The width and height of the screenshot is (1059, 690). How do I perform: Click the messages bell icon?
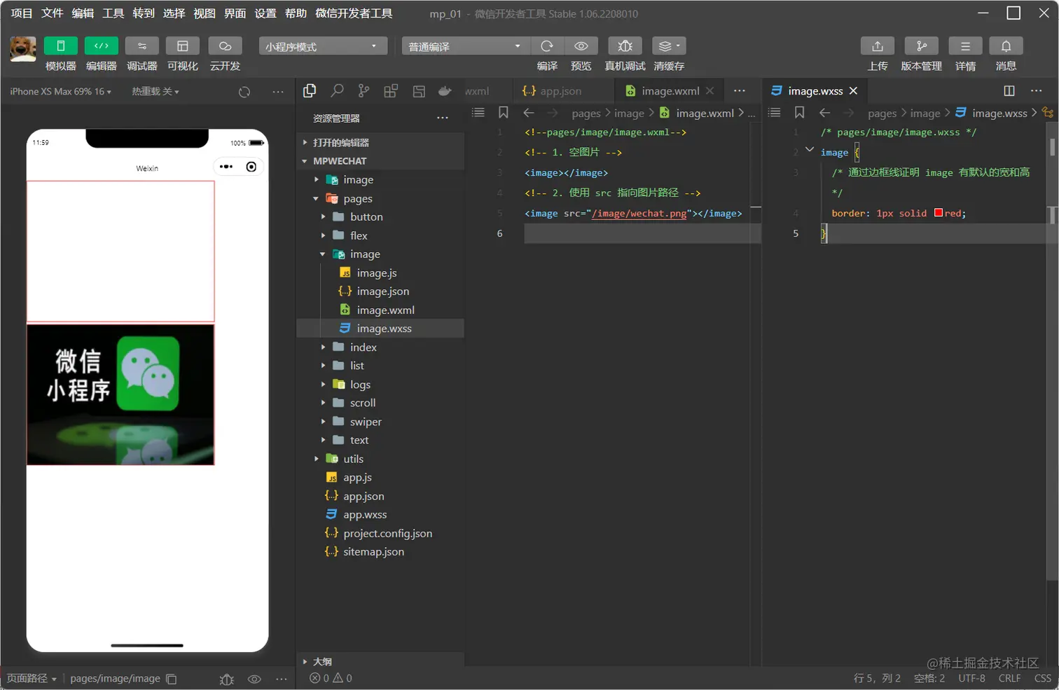(1006, 46)
